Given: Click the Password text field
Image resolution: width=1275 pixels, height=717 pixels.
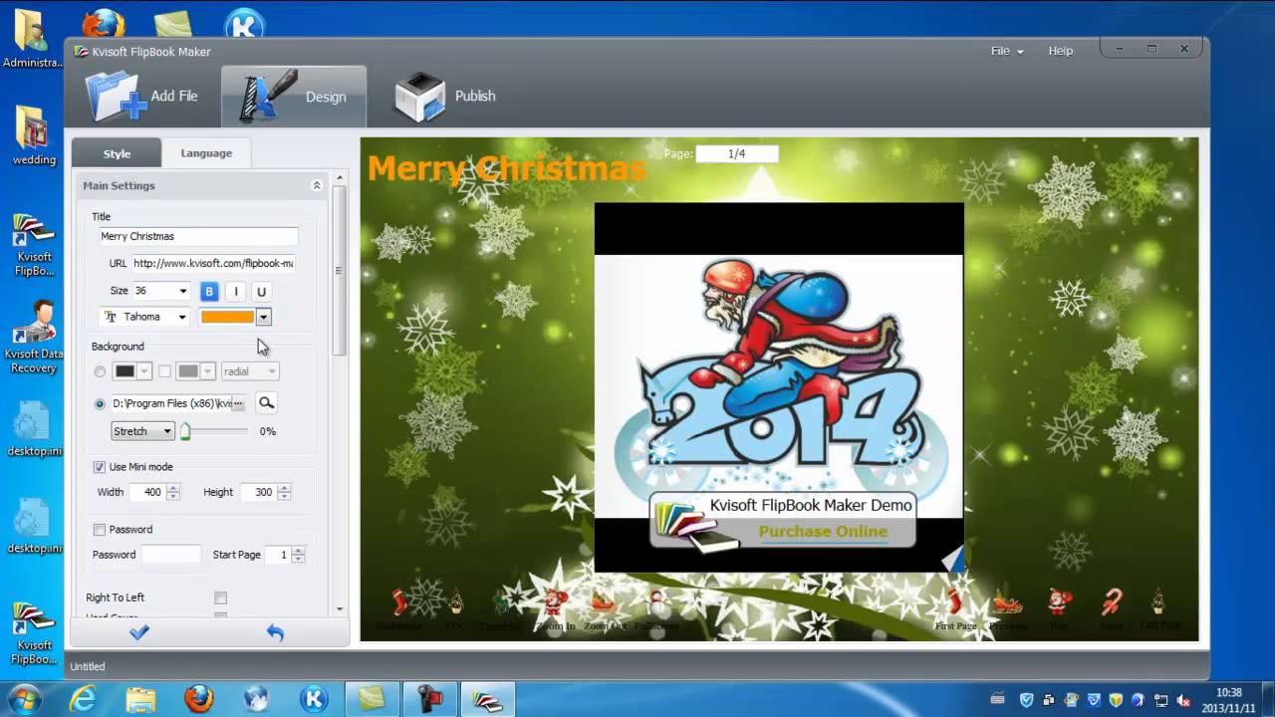Looking at the screenshot, I should pos(171,555).
